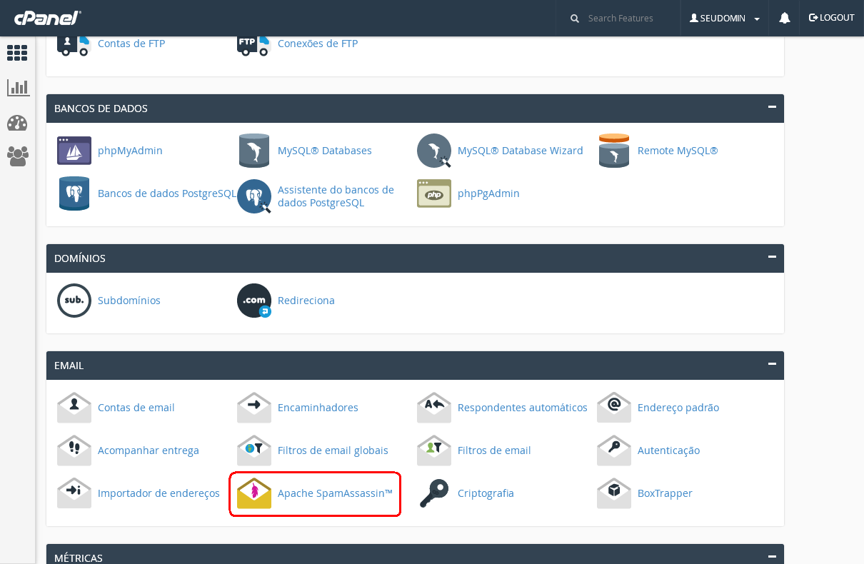This screenshot has height=564, width=864.
Task: Collapse the Métricas section
Action: tap(772, 556)
